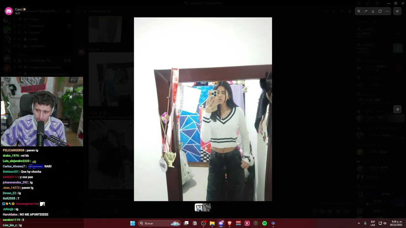Click the widgets weather icon in search box

175,223
